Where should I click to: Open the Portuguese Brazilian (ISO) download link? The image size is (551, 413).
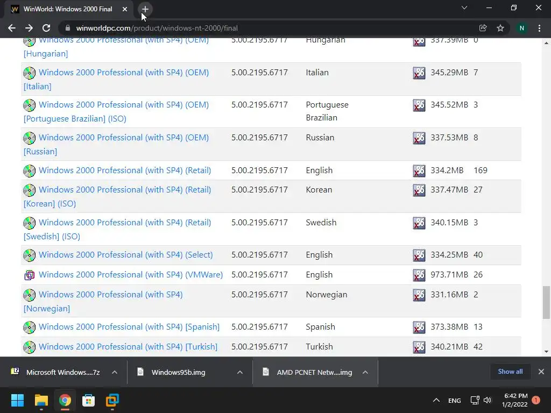(x=116, y=111)
